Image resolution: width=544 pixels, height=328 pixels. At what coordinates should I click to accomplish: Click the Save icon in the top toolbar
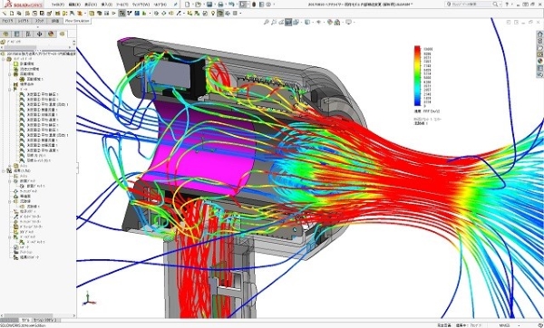tap(209, 5)
